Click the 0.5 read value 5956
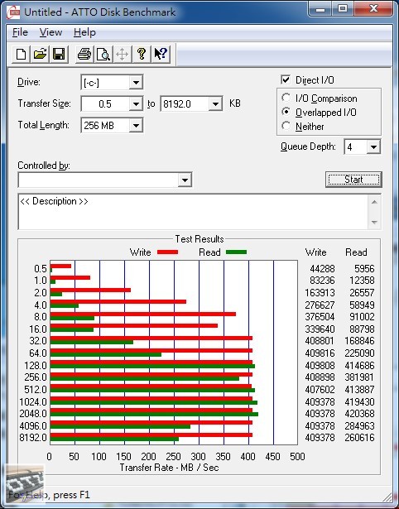 point(364,269)
